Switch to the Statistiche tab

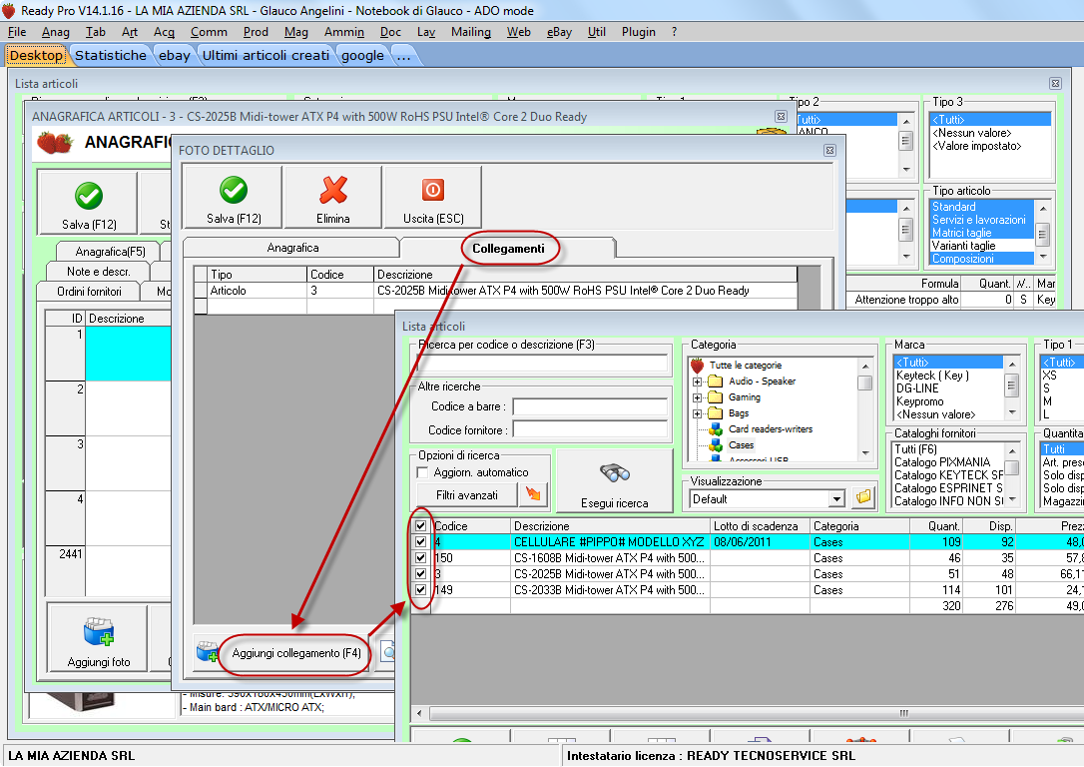111,55
